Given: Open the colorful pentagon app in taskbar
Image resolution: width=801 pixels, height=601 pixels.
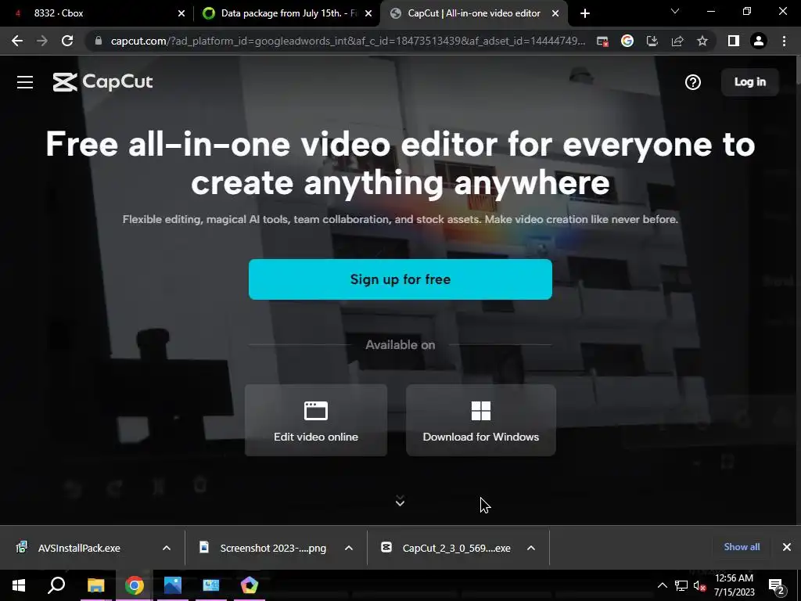Looking at the screenshot, I should [250, 585].
